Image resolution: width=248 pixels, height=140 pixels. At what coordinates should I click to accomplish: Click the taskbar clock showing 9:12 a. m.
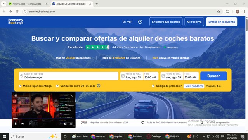232,137
